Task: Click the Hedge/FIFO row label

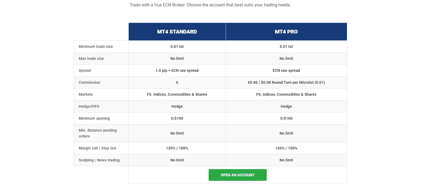Action: 89,106
